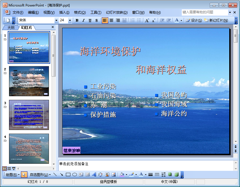This screenshot has height=187, width=240.
Task: Insert picture from file
Action: click(x=114, y=175)
